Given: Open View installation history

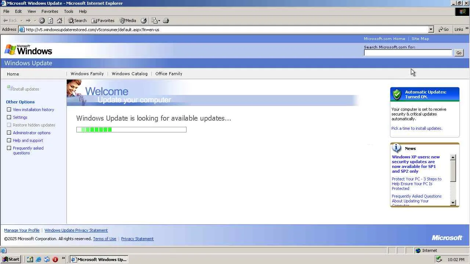Looking at the screenshot, I should (x=33, y=110).
